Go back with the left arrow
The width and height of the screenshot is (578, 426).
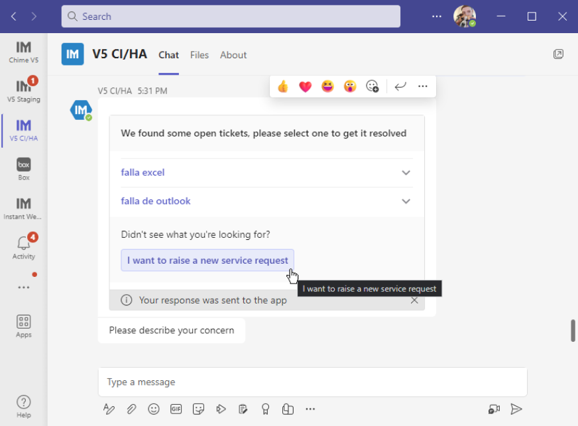[x=14, y=16]
